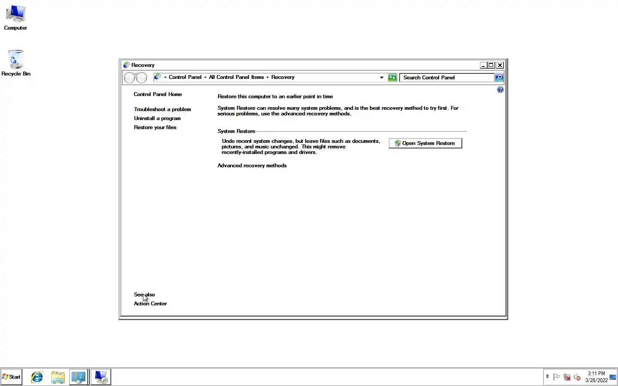The image size is (618, 386).
Task: Open the Action Center link under See also
Action: (x=150, y=304)
